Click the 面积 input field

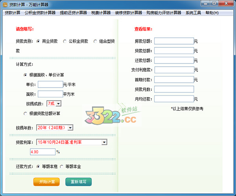[x=50, y=94]
